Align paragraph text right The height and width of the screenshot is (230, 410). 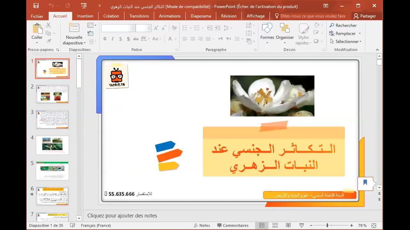click(201, 39)
